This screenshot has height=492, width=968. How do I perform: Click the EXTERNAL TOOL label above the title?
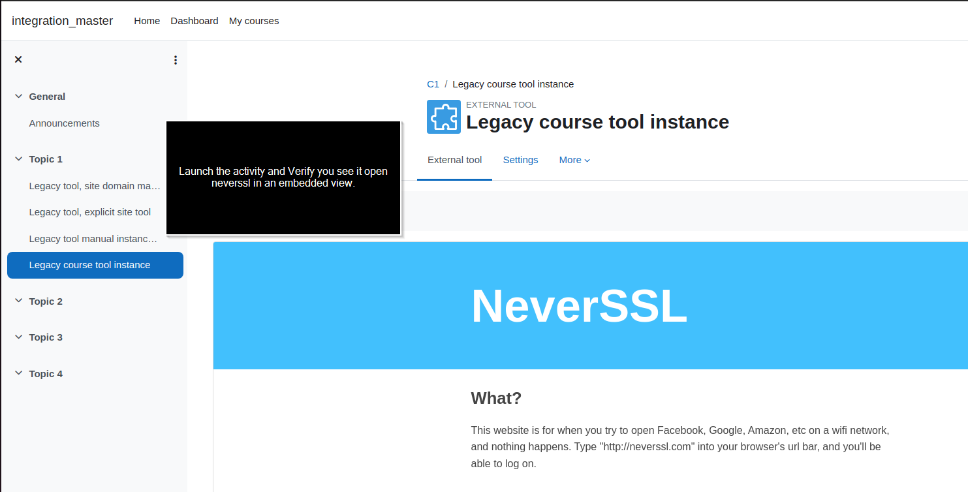click(x=501, y=104)
